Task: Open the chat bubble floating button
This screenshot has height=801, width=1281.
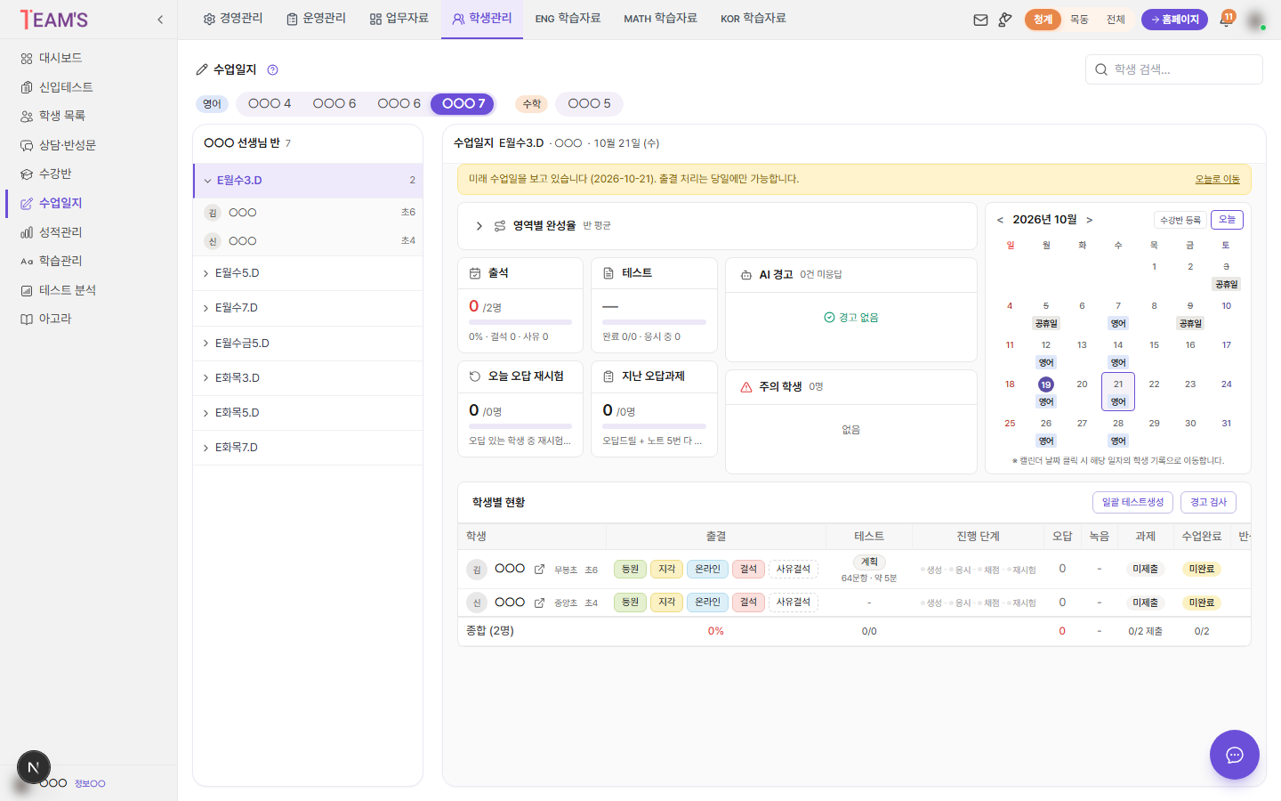Action: pyautogui.click(x=1234, y=755)
